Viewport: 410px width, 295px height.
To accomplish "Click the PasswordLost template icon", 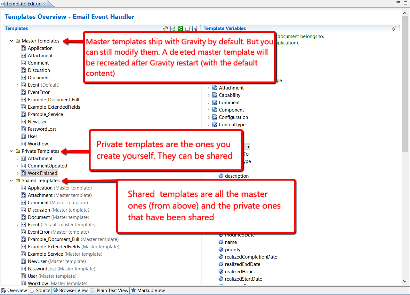I will pos(23,129).
